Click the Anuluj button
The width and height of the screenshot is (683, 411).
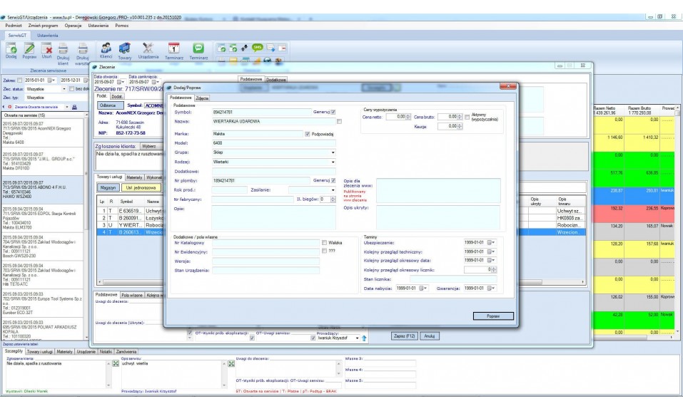[429, 335]
